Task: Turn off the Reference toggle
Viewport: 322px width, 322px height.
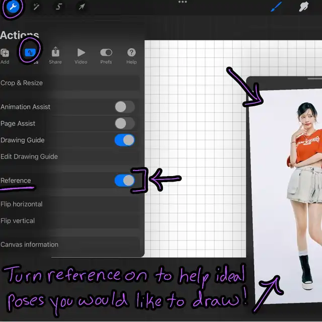Action: (x=124, y=181)
